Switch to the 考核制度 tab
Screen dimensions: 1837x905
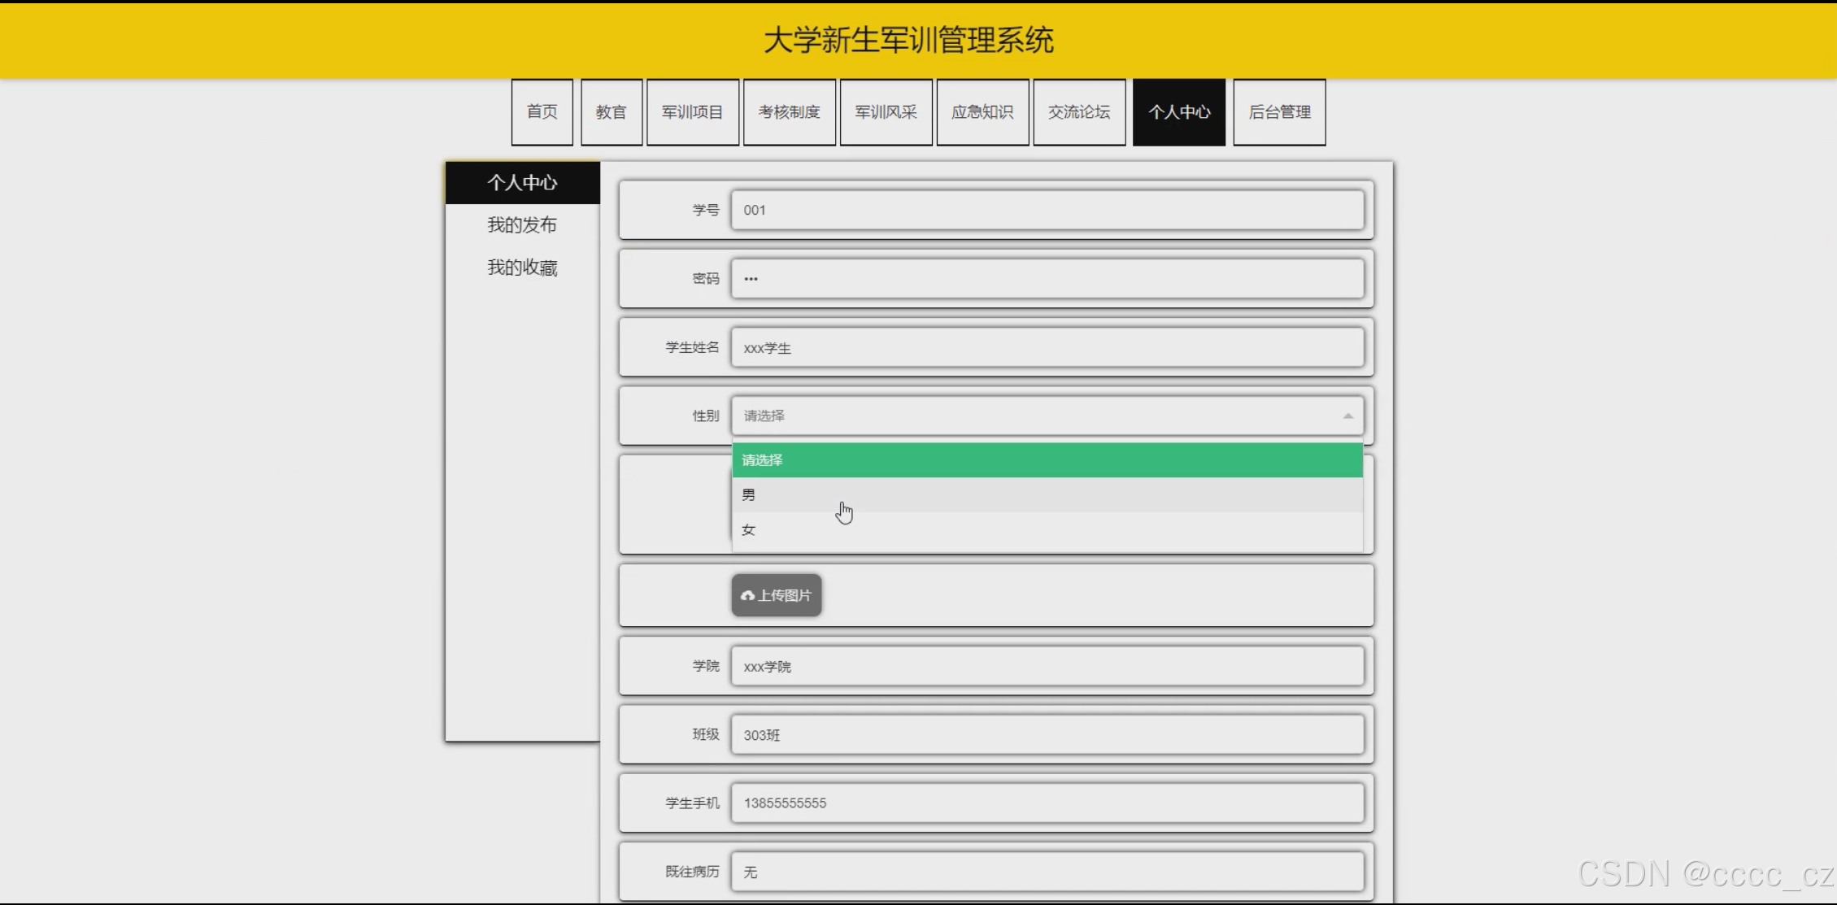[x=789, y=112]
